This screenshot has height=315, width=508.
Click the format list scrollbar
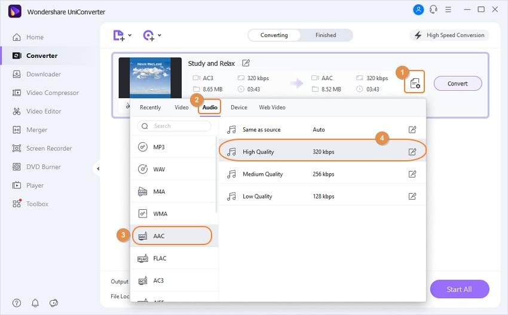point(216,175)
